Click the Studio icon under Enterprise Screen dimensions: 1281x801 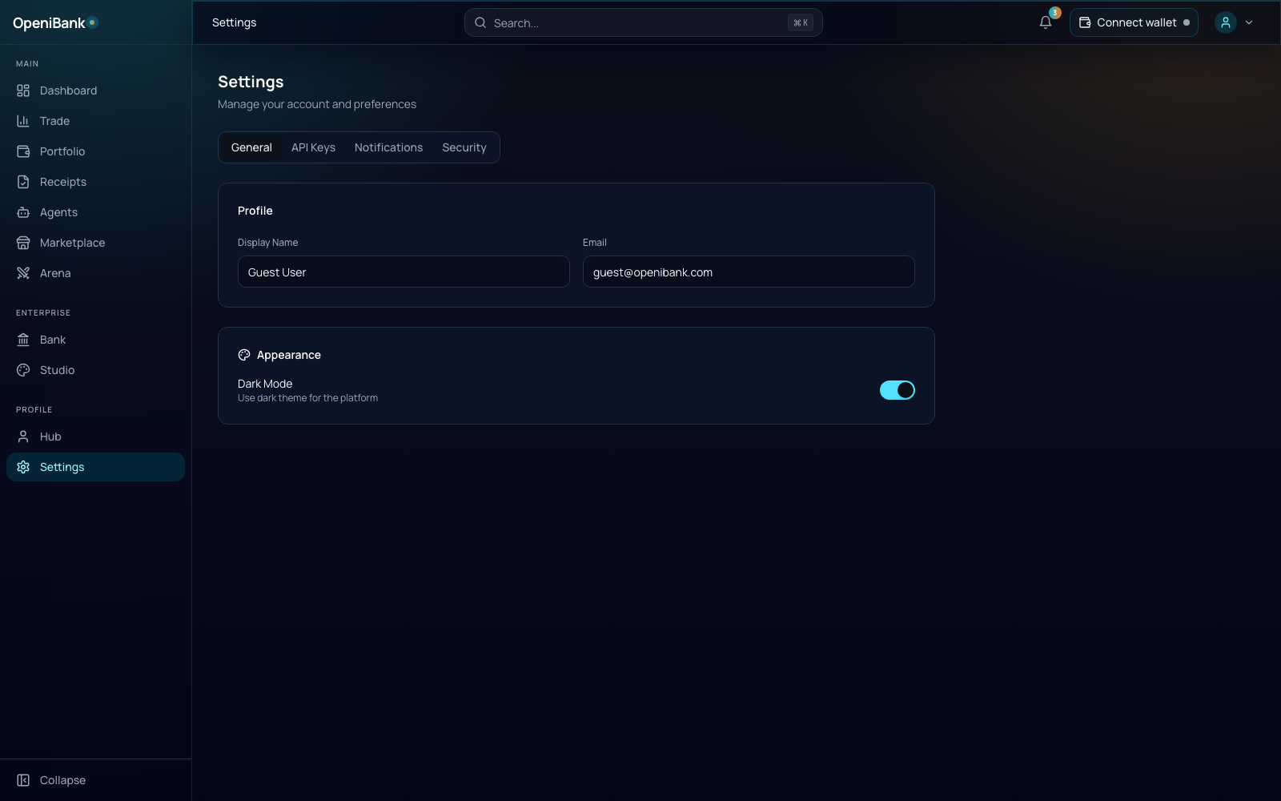[24, 370]
